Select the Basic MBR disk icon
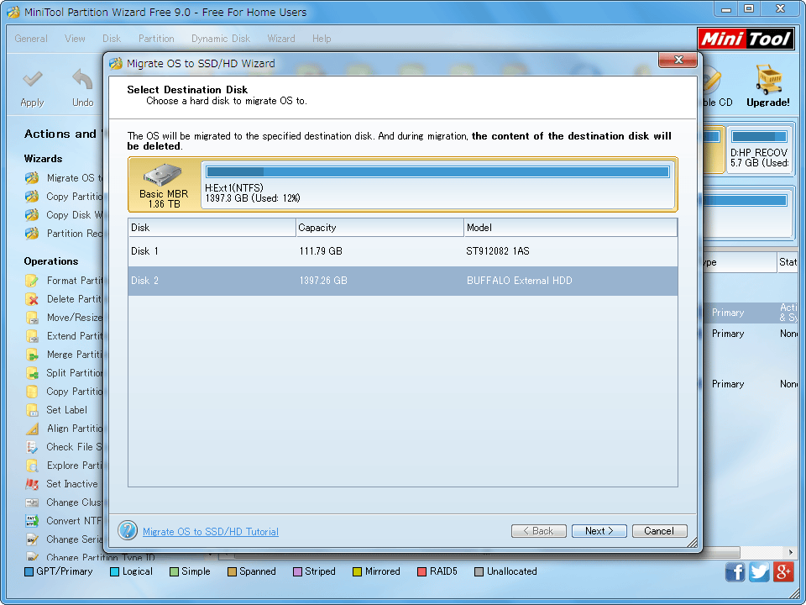 click(x=163, y=175)
